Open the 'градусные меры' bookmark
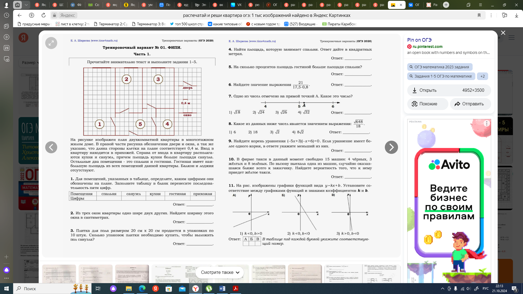Image resolution: width=523 pixels, height=294 pixels. tap(34, 24)
